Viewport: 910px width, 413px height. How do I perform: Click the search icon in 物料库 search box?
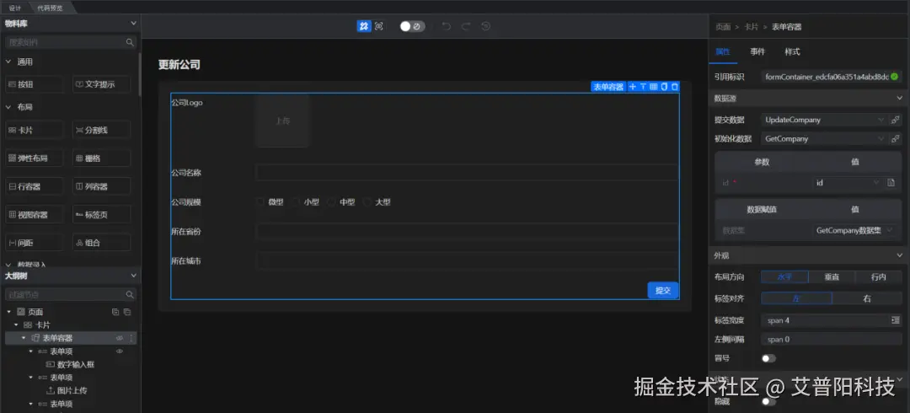130,42
